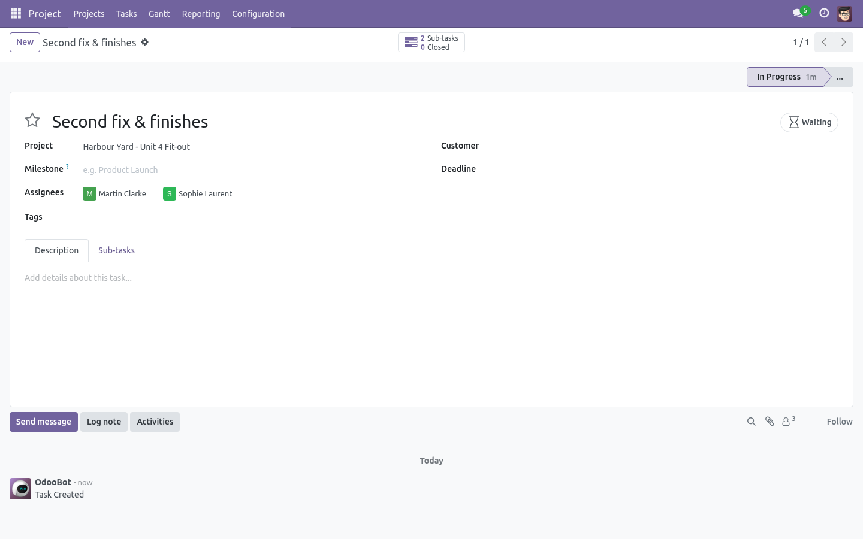Click the Second fix & finishes breadcrumb

89,43
